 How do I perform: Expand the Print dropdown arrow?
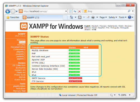point(97,17)
